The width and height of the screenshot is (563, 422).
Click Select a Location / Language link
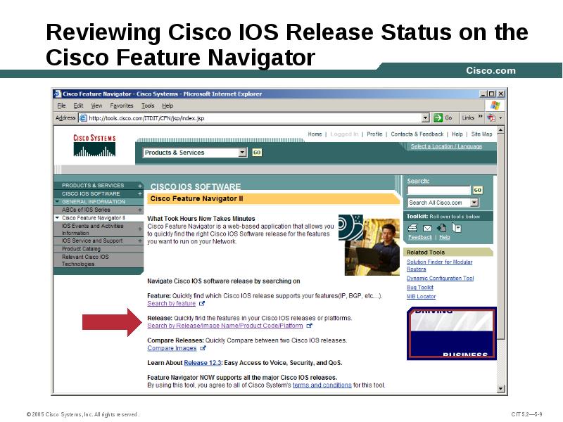point(446,146)
